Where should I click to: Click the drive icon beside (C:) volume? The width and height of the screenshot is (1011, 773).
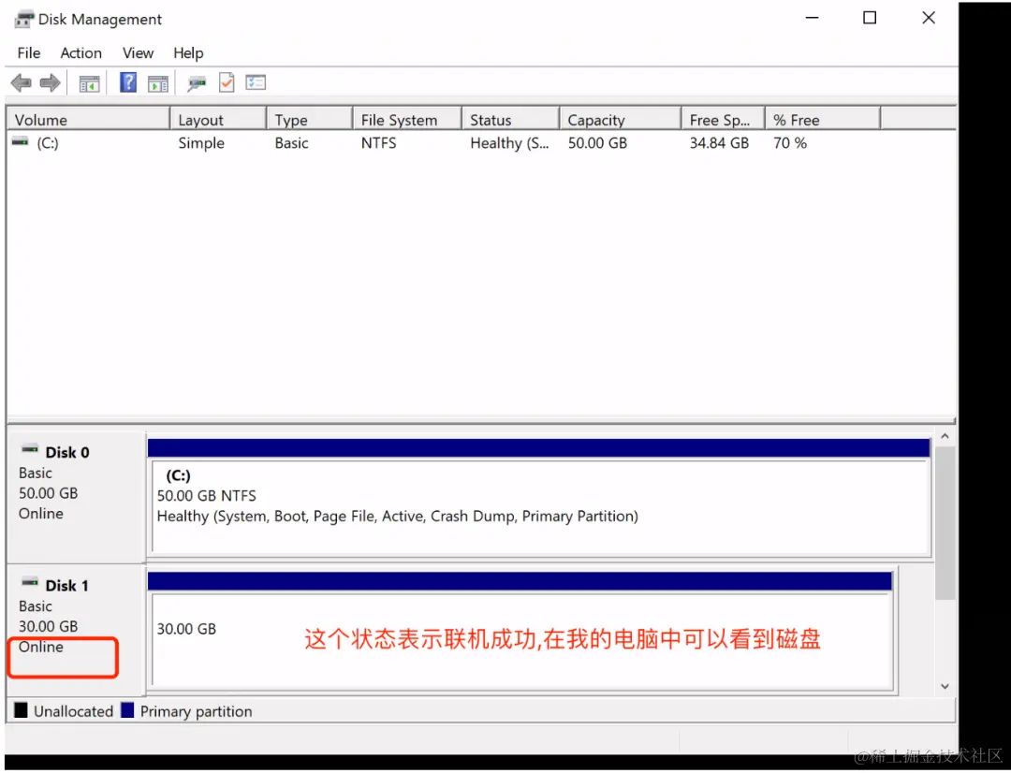click(21, 142)
